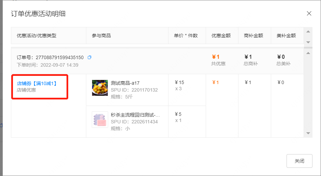Click the 商补金额 column header
The image size is (321, 176).
point(253,36)
